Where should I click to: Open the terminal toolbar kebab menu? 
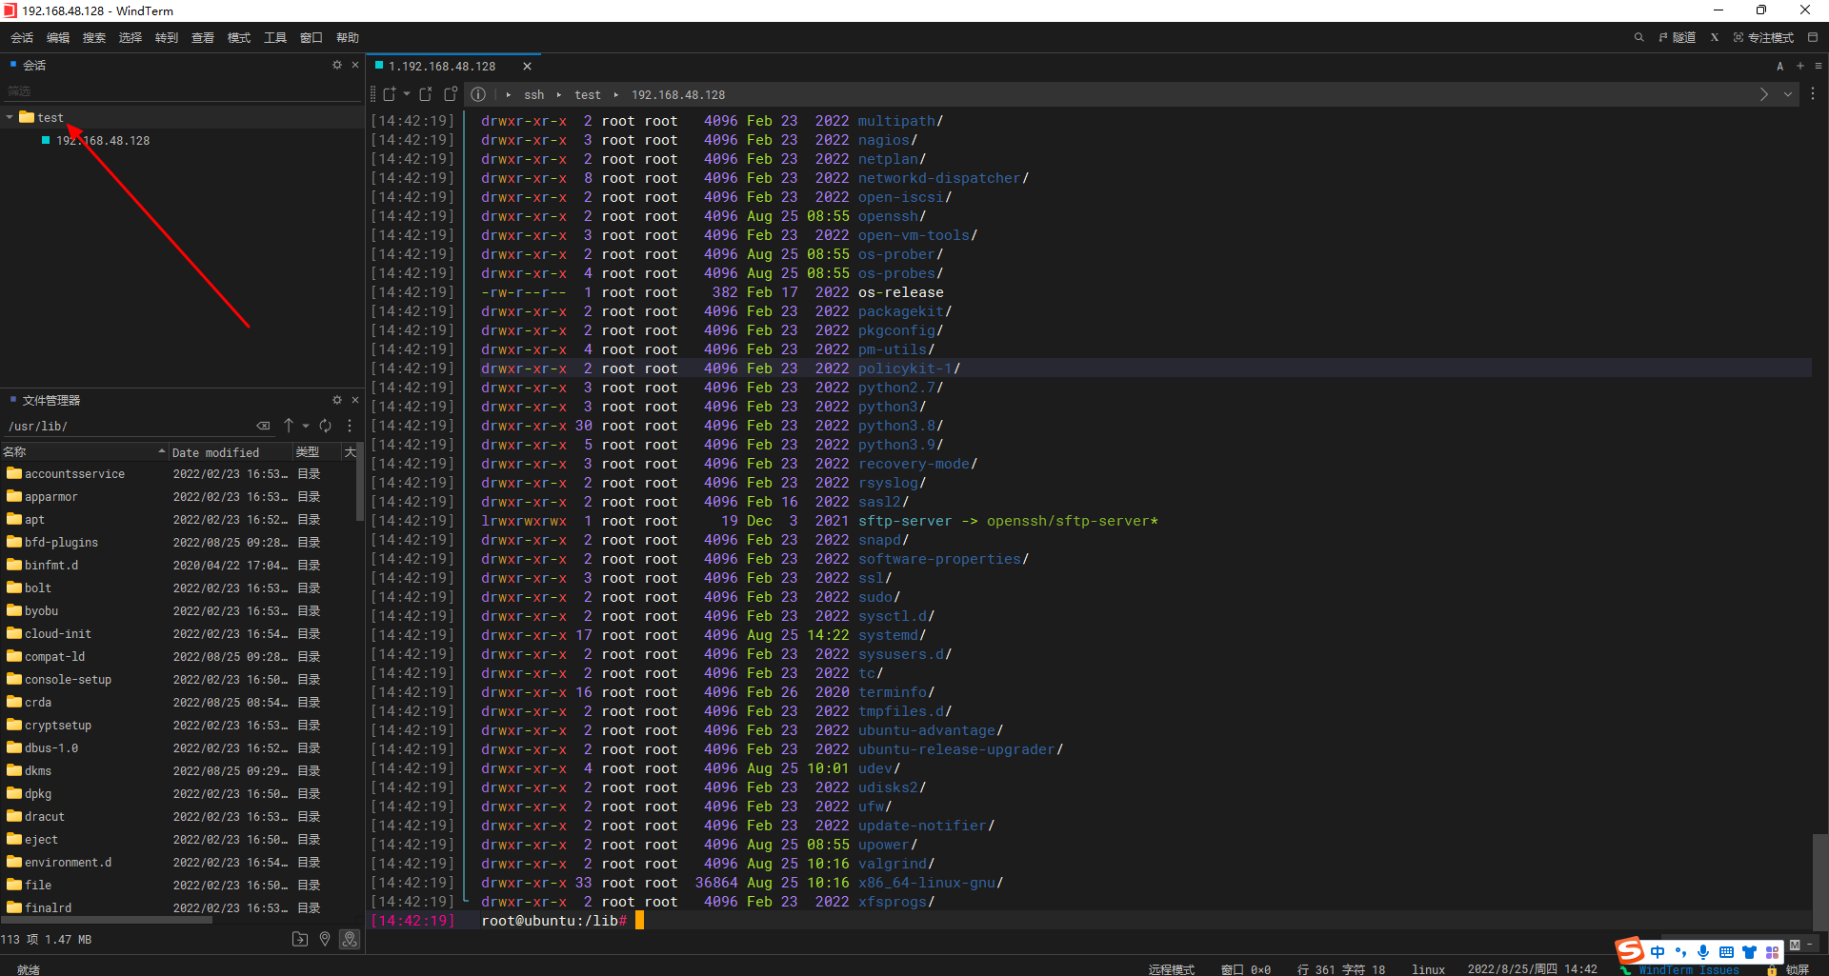coord(1813,94)
